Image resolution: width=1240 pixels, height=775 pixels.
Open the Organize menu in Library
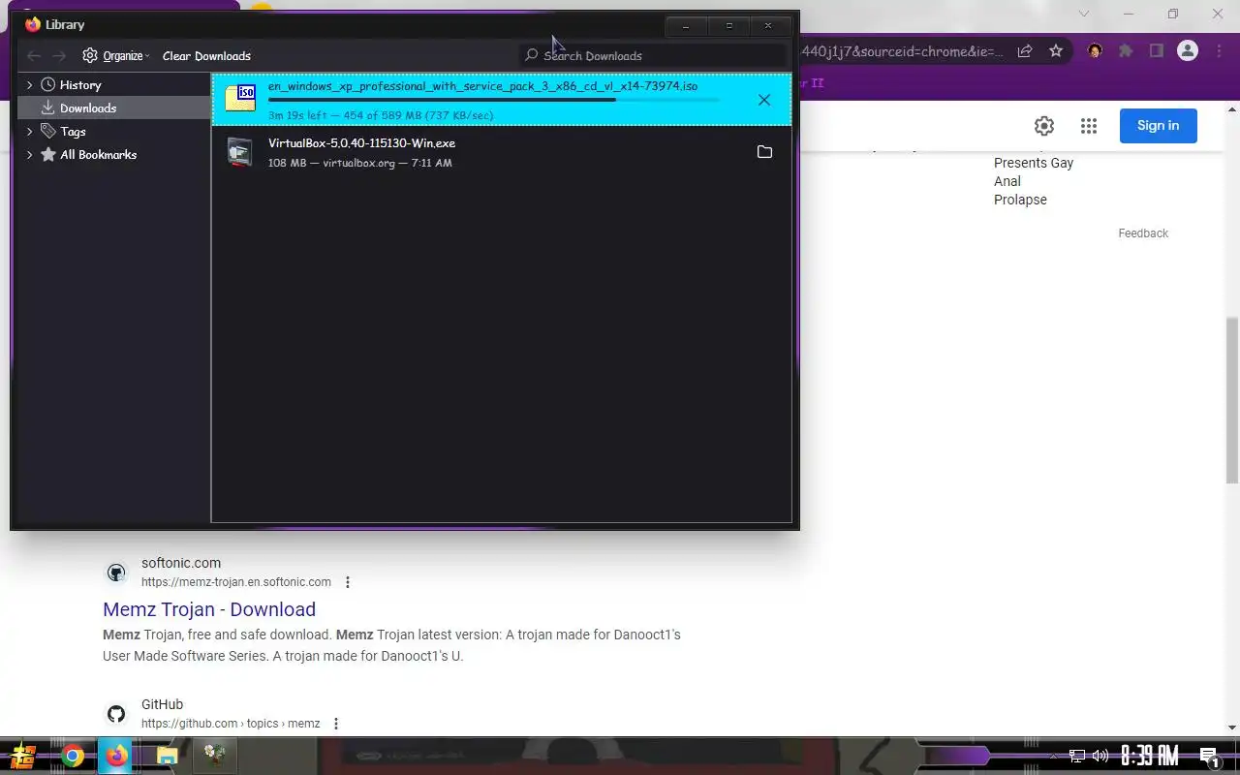point(115,56)
